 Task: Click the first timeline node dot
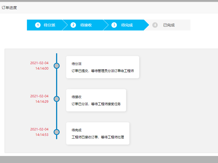tap(56, 65)
